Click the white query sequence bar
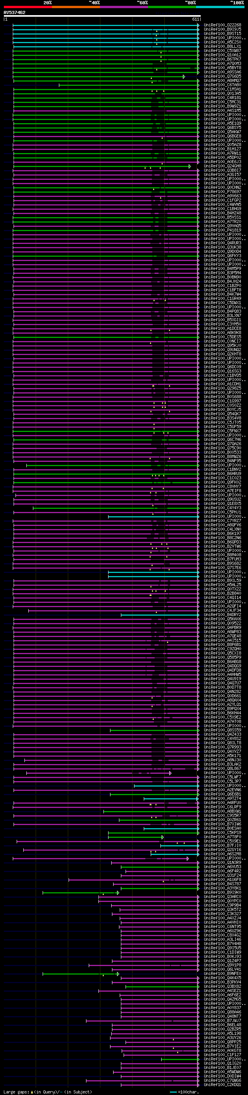 click(x=102, y=16)
